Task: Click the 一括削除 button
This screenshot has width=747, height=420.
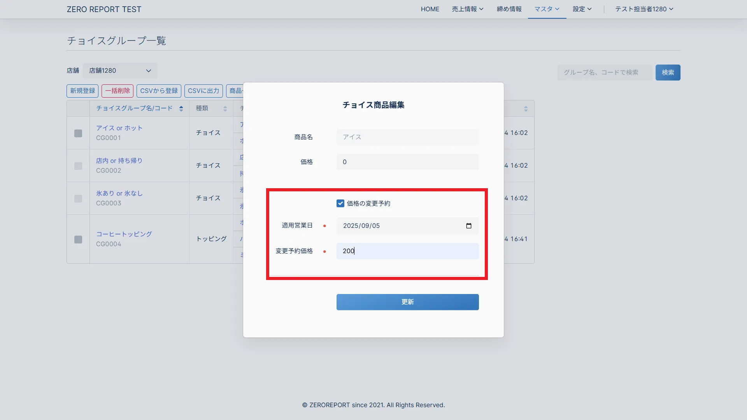Action: 117,91
